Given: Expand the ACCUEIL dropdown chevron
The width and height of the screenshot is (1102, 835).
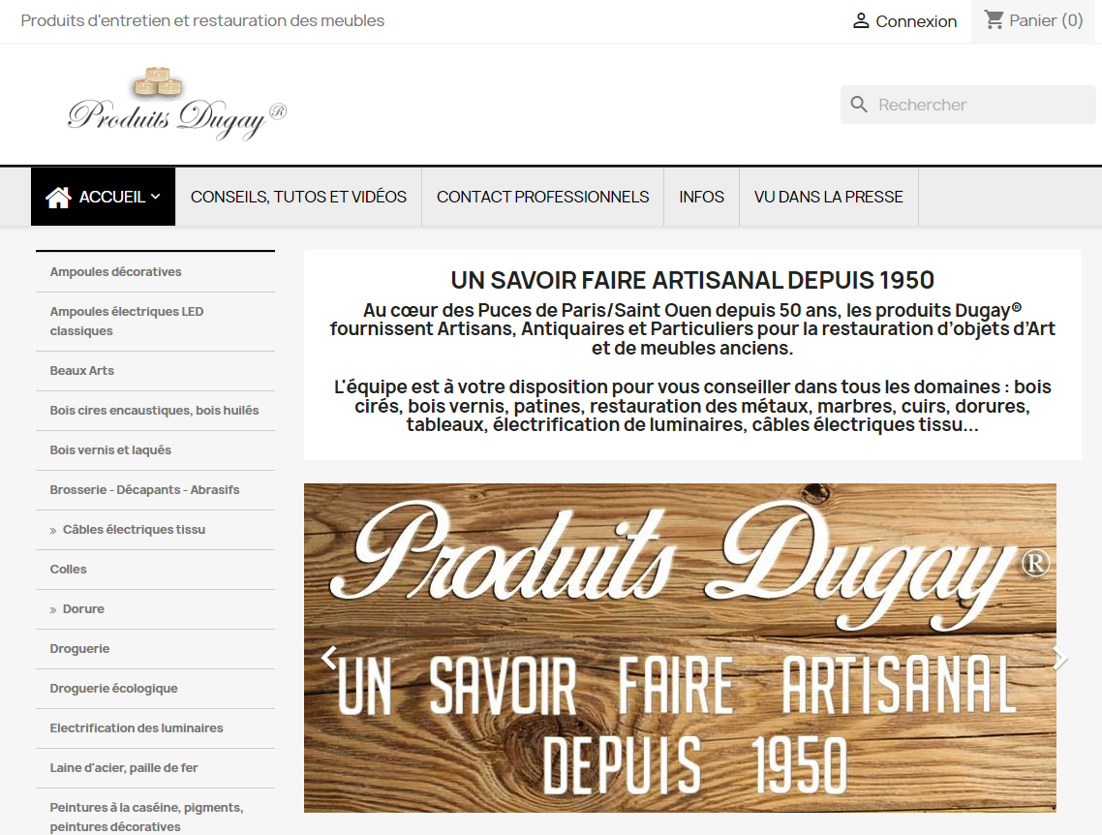Looking at the screenshot, I should click(x=156, y=198).
